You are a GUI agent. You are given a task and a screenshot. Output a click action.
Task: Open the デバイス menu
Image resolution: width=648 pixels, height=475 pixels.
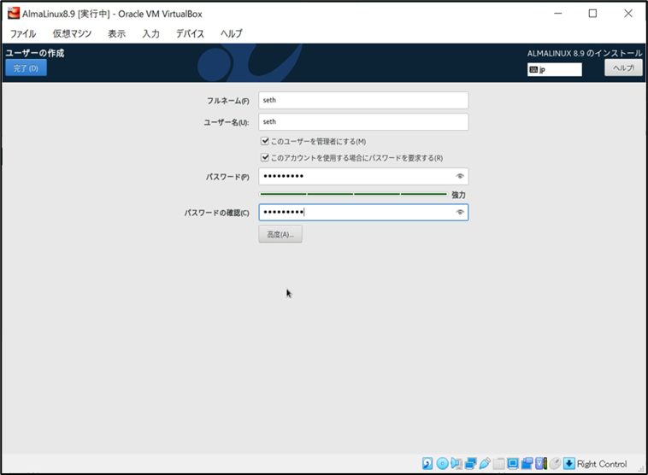[190, 33]
